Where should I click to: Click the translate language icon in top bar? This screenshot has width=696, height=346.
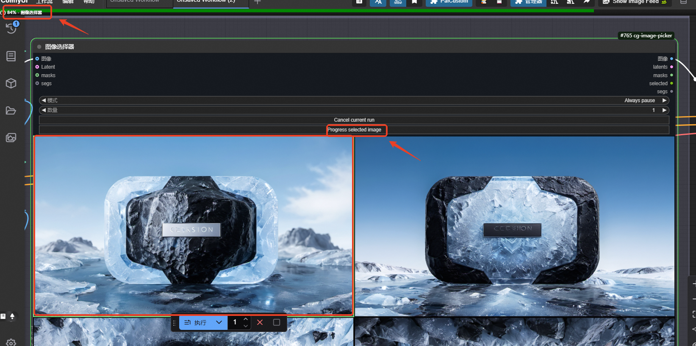(378, 2)
